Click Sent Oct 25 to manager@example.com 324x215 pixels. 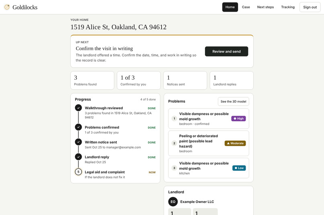tap(113, 147)
